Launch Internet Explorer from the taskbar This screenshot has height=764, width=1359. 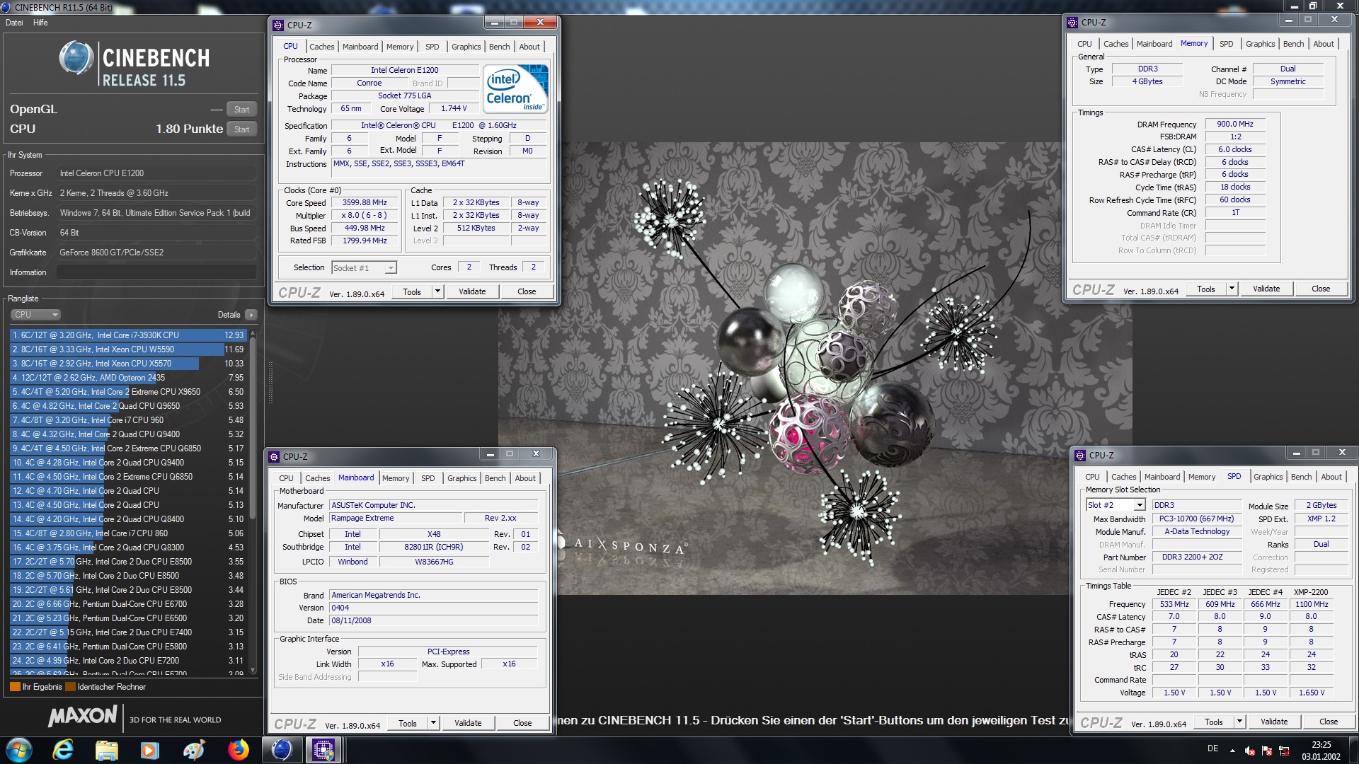(x=63, y=749)
